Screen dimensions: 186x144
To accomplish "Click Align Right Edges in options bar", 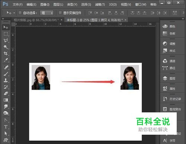I will pyautogui.click(x=122, y=13).
